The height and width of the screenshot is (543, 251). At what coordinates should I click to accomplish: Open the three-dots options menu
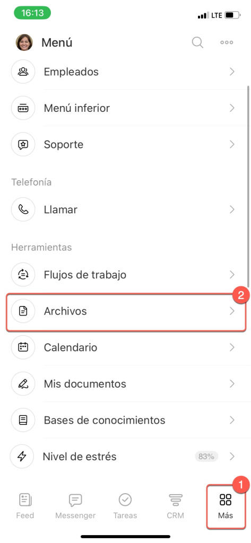(227, 42)
